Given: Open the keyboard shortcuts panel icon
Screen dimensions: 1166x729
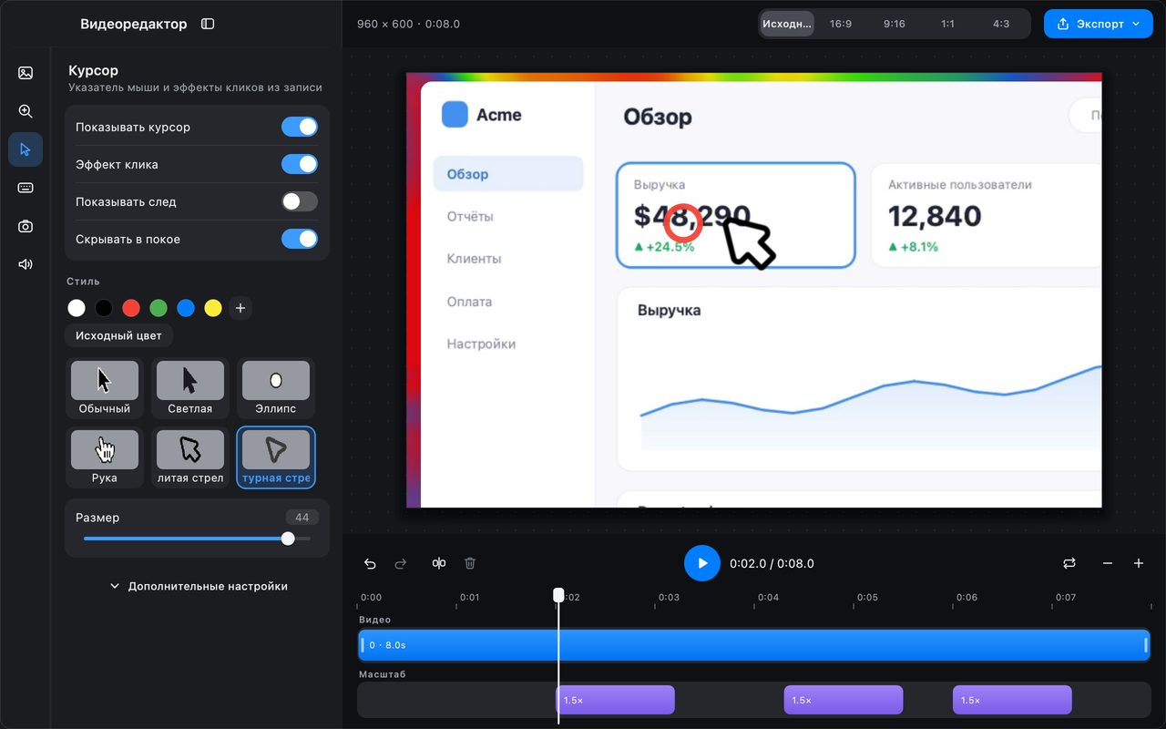Looking at the screenshot, I should tap(26, 188).
